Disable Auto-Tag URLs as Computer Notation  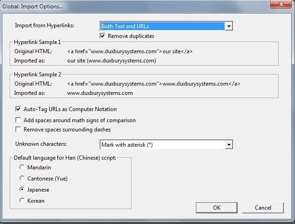(18, 109)
